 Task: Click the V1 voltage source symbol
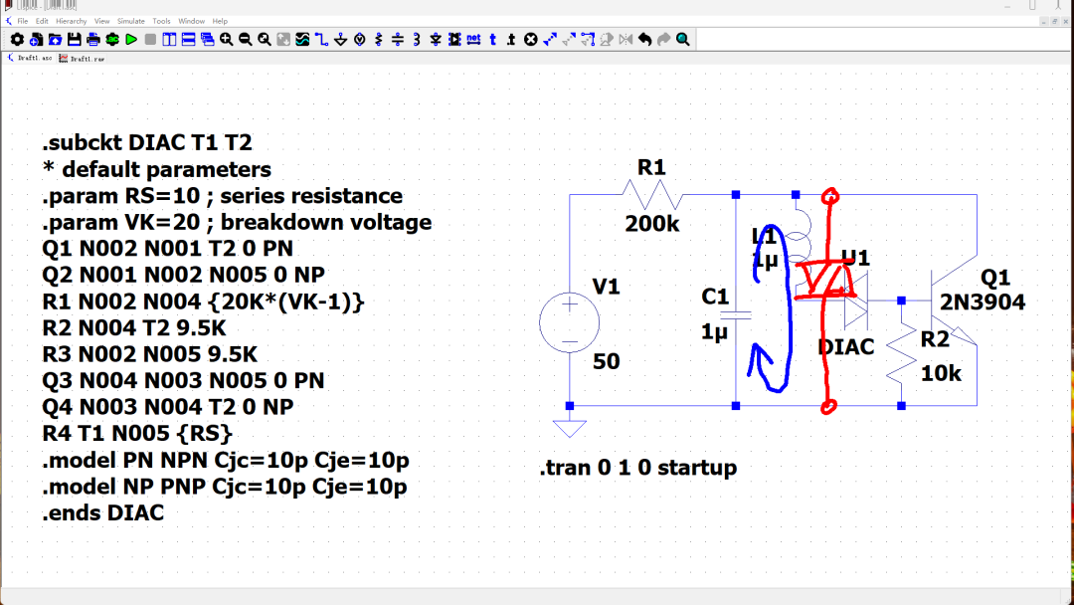point(569,322)
